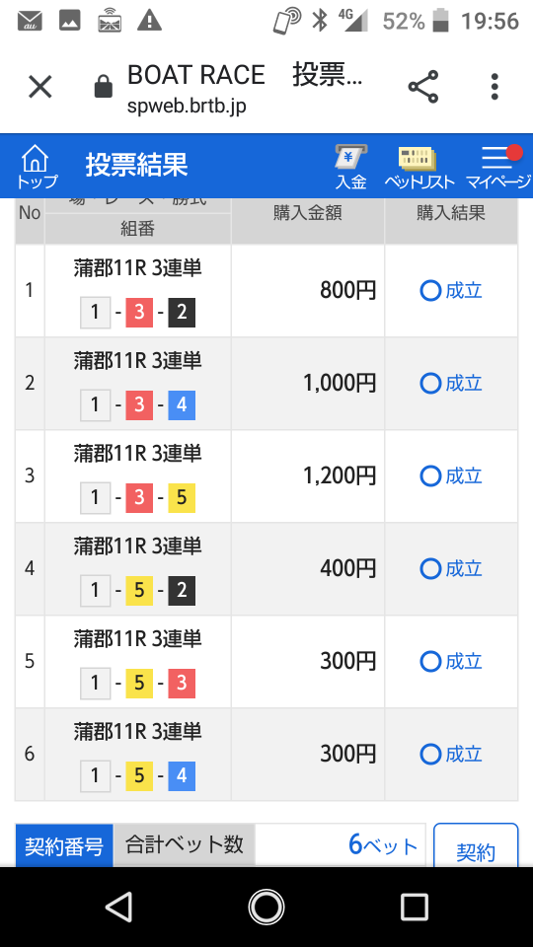Tap the Android back navigation button
Viewport: 533px width, 947px height.
[118, 907]
